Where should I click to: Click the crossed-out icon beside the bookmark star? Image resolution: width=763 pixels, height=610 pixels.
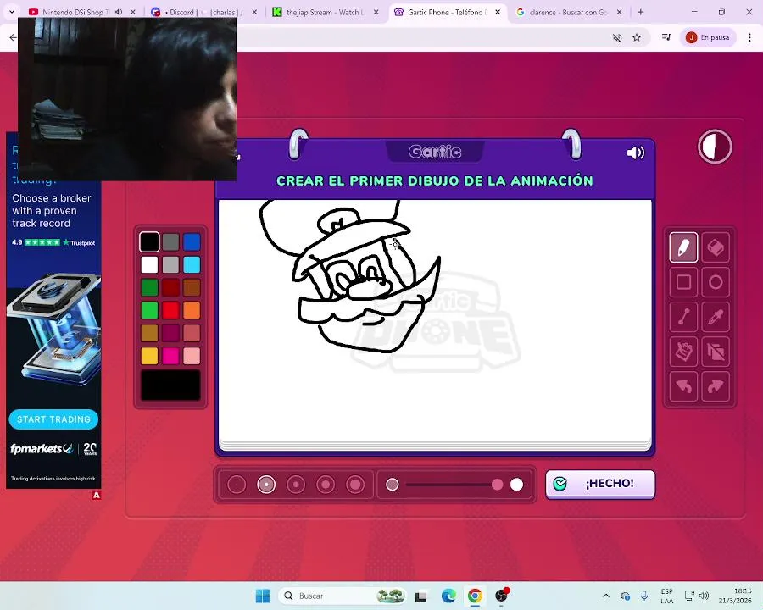(617, 37)
